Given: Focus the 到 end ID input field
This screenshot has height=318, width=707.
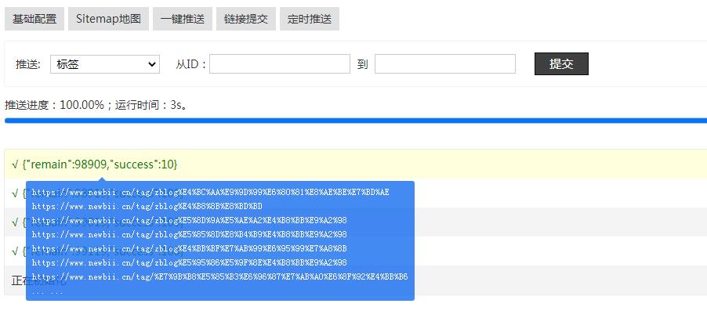Looking at the screenshot, I should 444,64.
